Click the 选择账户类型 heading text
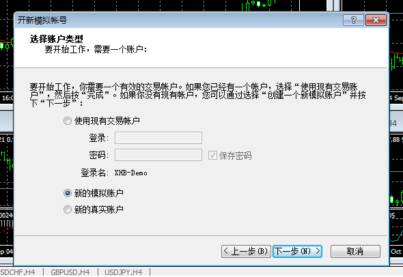 57,39
